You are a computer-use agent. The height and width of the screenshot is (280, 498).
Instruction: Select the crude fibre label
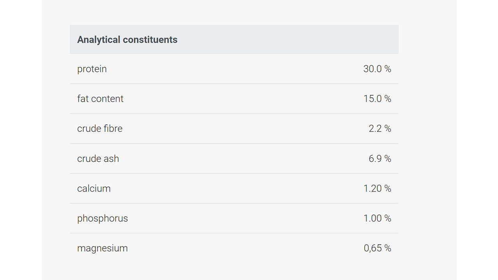(x=100, y=129)
